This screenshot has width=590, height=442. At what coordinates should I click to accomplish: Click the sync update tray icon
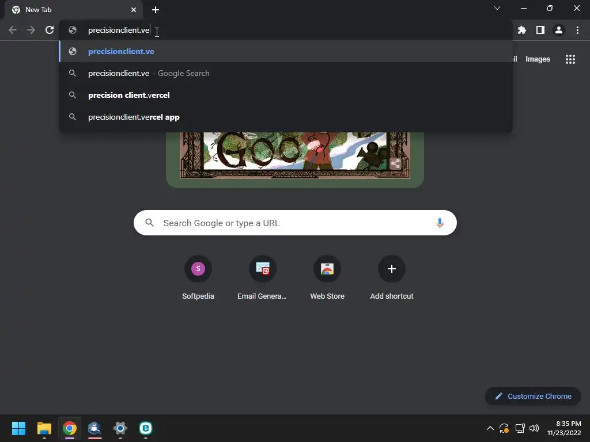tap(504, 428)
